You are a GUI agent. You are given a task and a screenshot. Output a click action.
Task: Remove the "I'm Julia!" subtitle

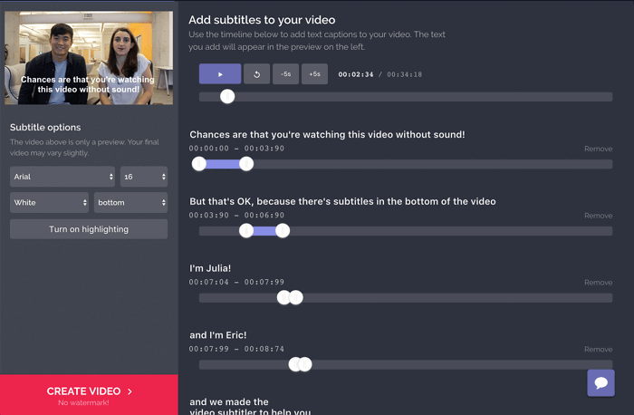598,283
